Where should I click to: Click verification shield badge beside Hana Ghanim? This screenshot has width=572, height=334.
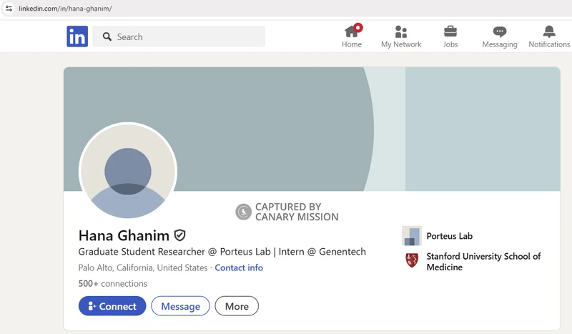click(179, 235)
